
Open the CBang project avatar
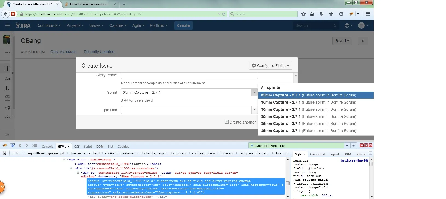(x=7, y=40)
